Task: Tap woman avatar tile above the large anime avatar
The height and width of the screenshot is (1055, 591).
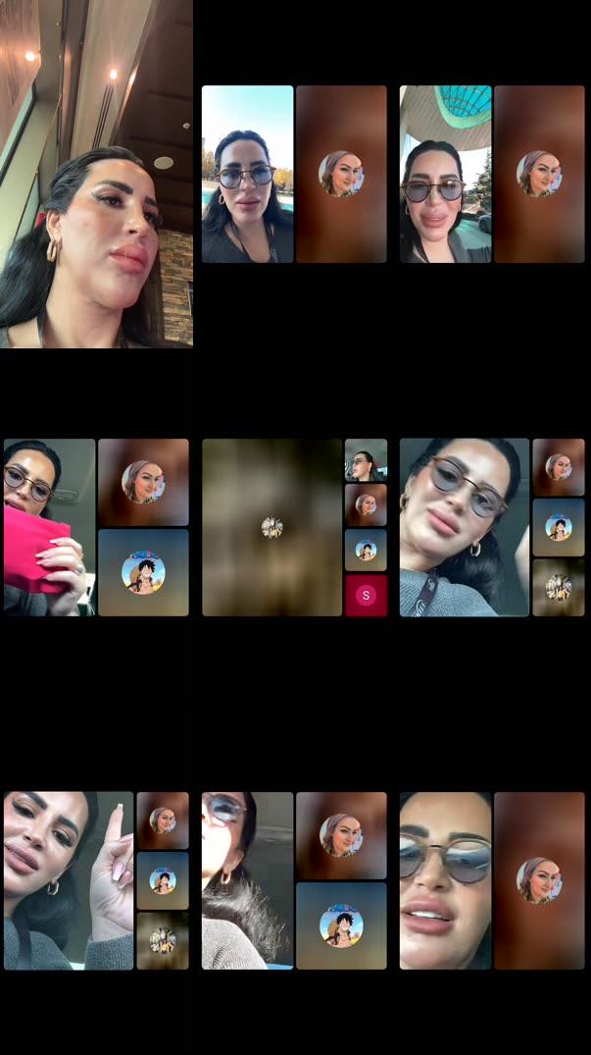Action: pos(143,482)
